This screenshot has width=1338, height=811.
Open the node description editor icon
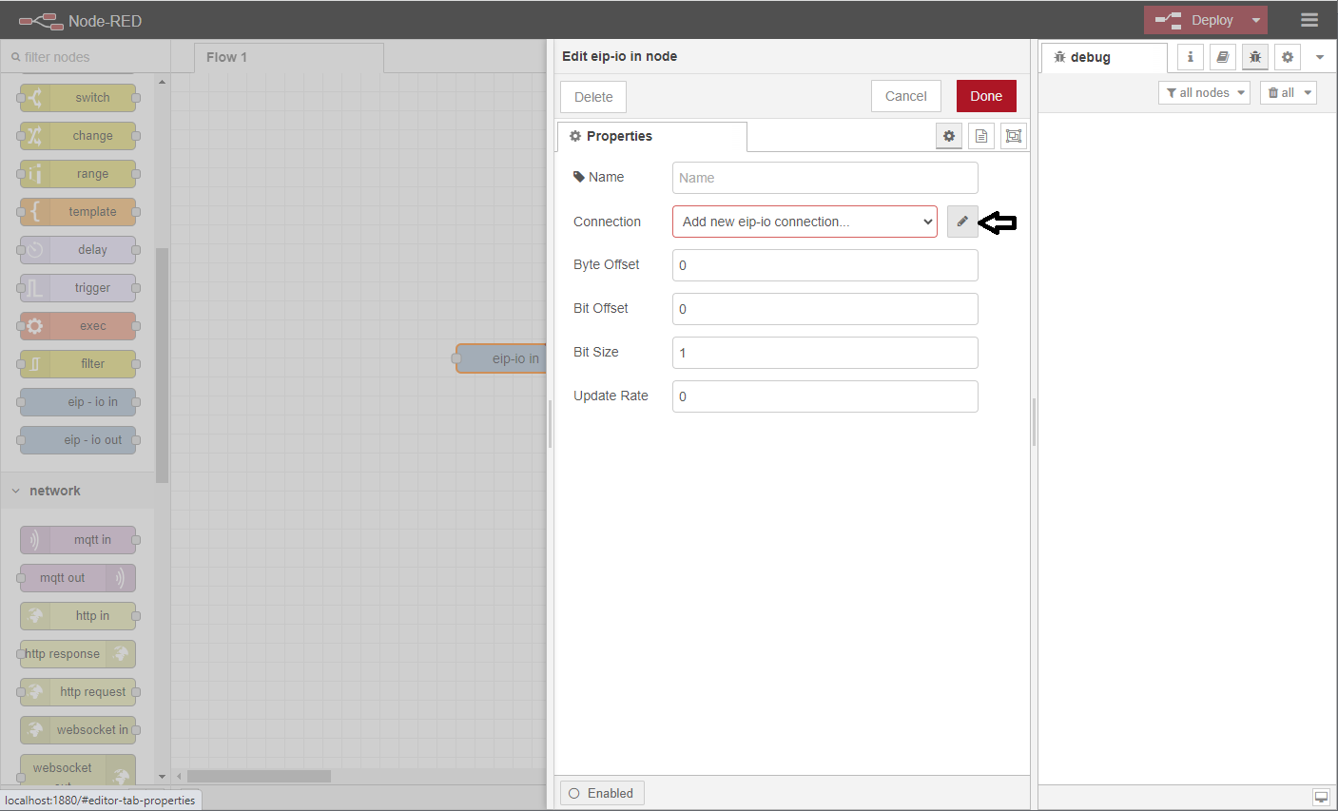pyautogui.click(x=981, y=136)
